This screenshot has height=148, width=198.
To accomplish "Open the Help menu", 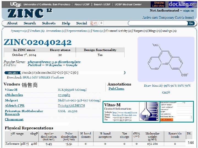I will pos(66,23).
